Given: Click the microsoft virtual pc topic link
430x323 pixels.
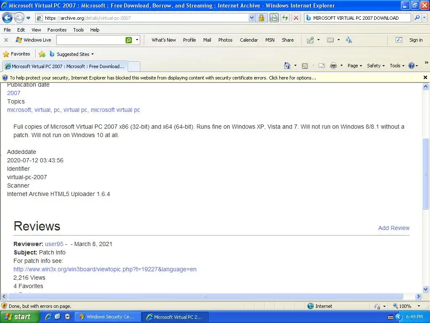Looking at the screenshot, I should point(115,110).
